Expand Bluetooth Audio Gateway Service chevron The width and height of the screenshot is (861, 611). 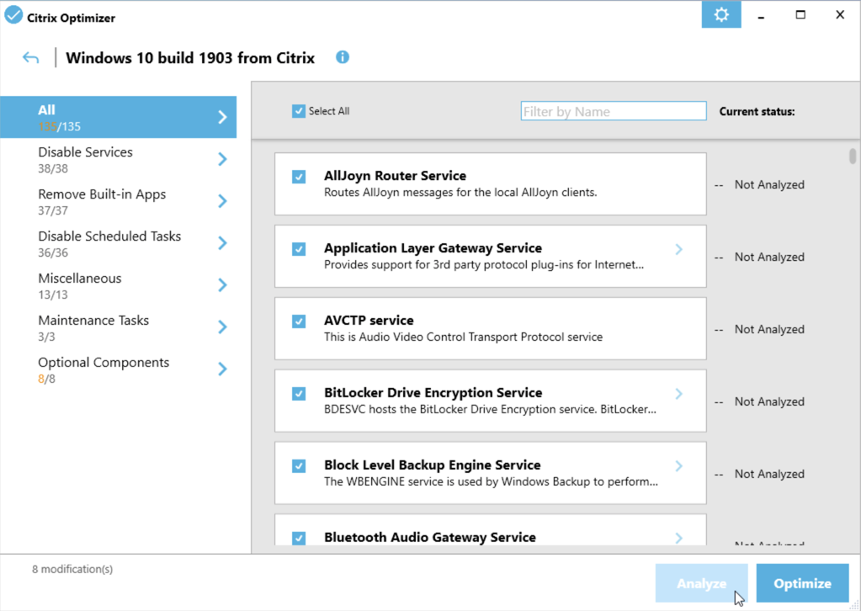(x=679, y=538)
